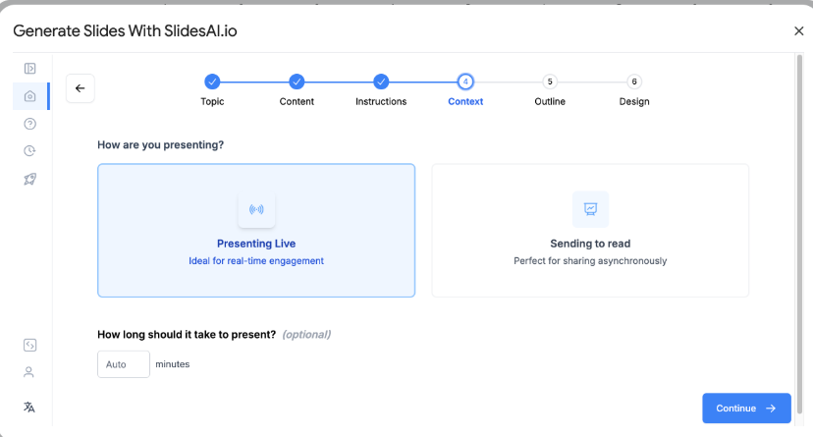Select the Sending to read option card
Viewport: 813px width, 437px height.
590,231
